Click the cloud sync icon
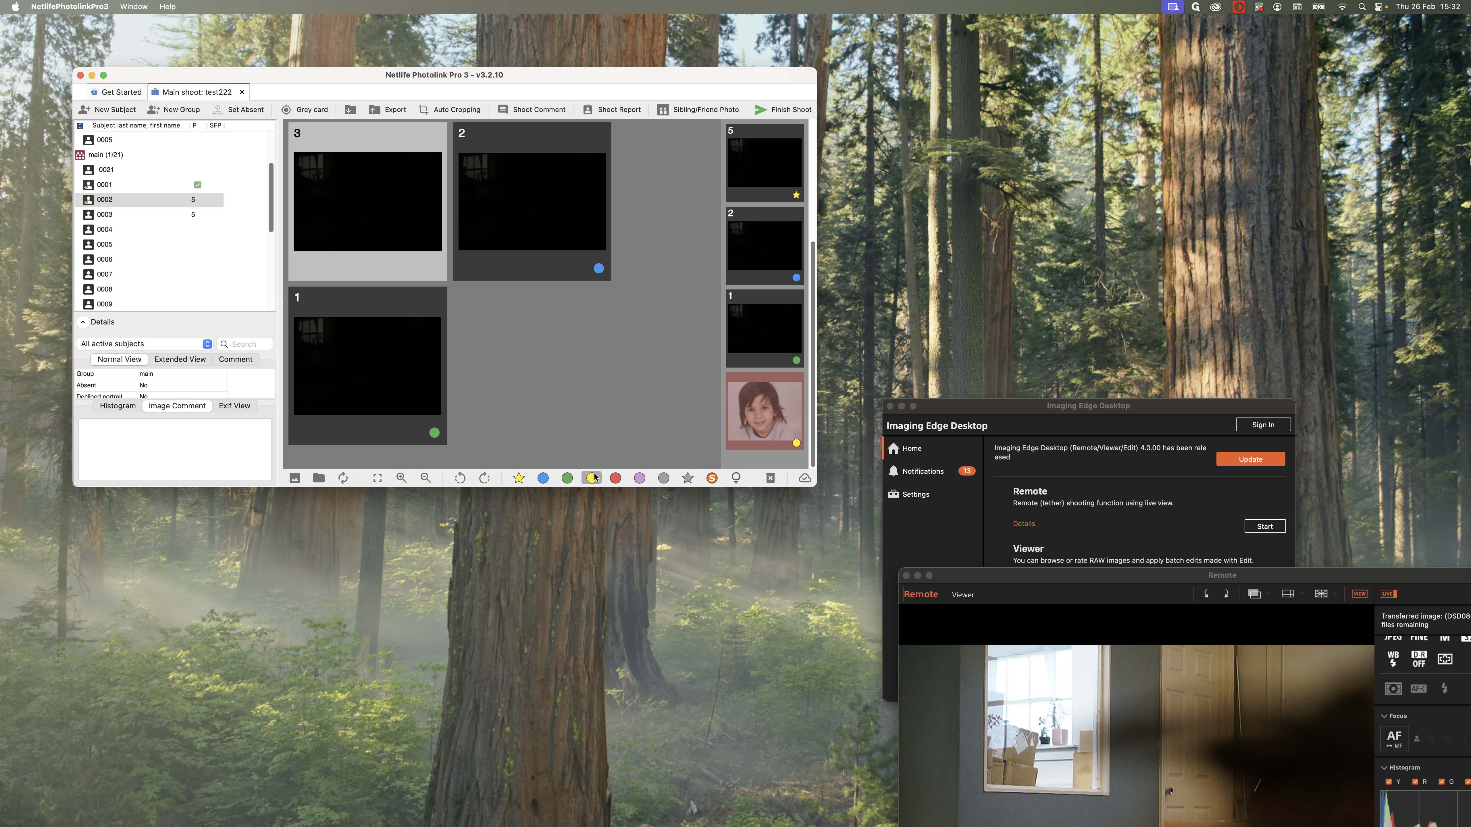The width and height of the screenshot is (1471, 827). 804,478
